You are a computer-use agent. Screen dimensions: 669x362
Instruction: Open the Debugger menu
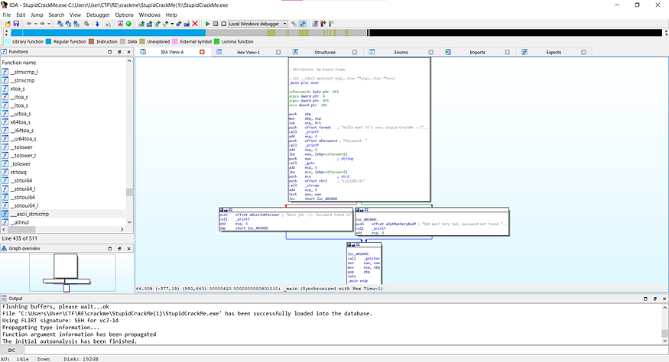click(98, 15)
